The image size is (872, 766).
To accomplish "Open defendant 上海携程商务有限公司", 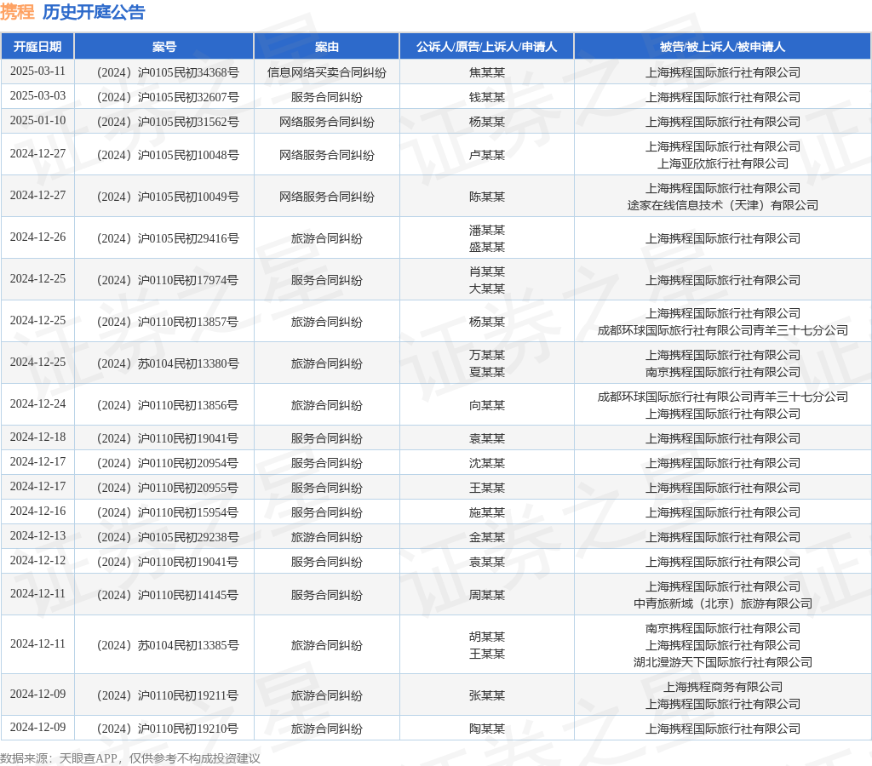I will tap(723, 687).
